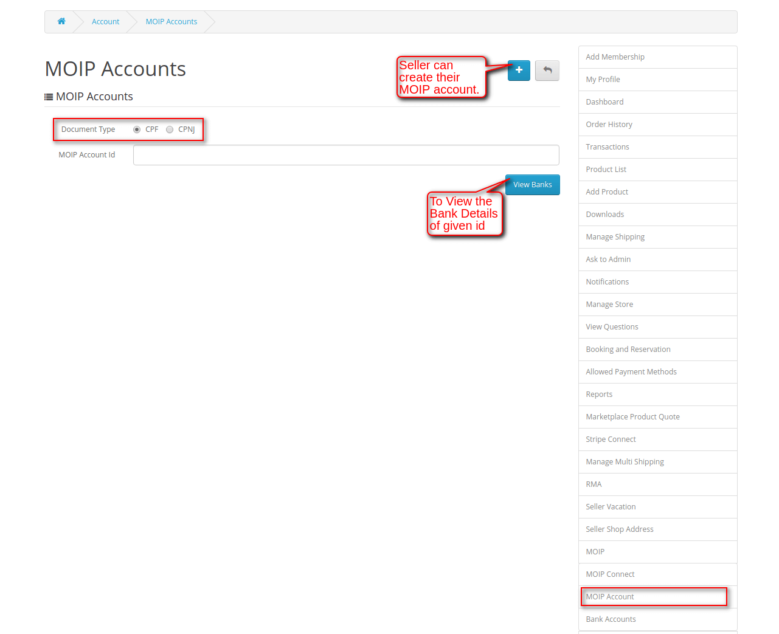779x634 pixels.
Task: Open Transactions sidebar item
Action: (x=658, y=147)
